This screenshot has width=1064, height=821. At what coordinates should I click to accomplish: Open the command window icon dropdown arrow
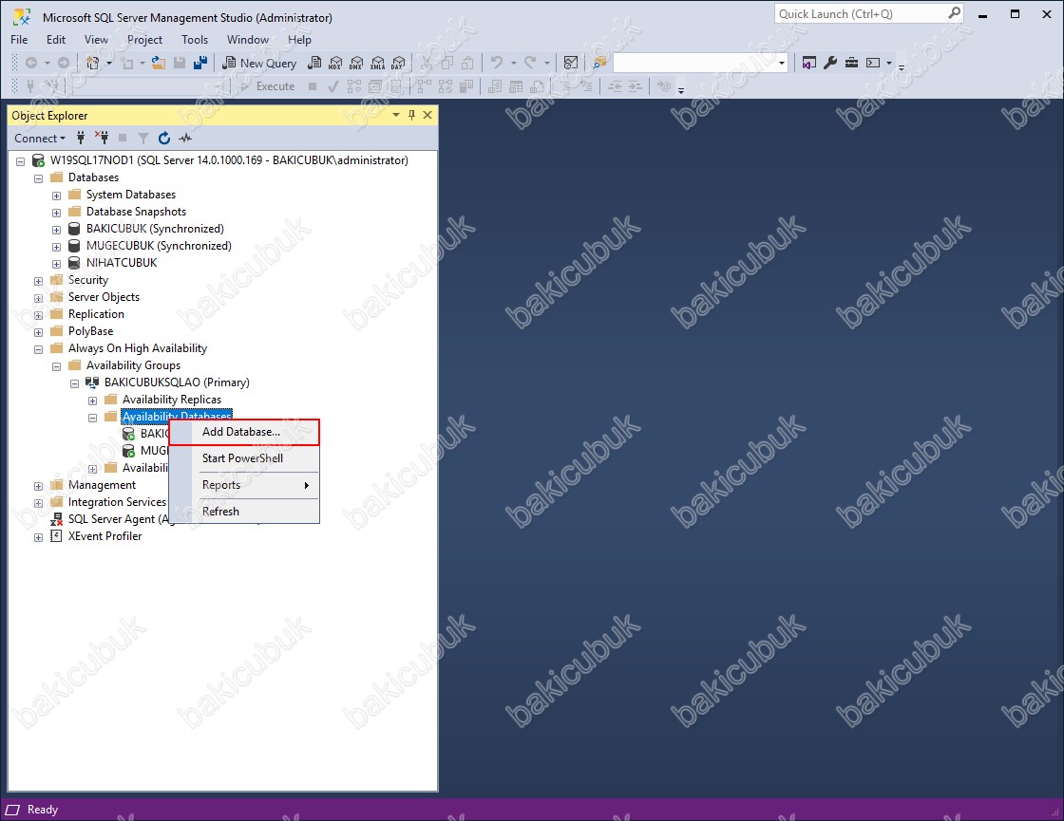pos(889,63)
